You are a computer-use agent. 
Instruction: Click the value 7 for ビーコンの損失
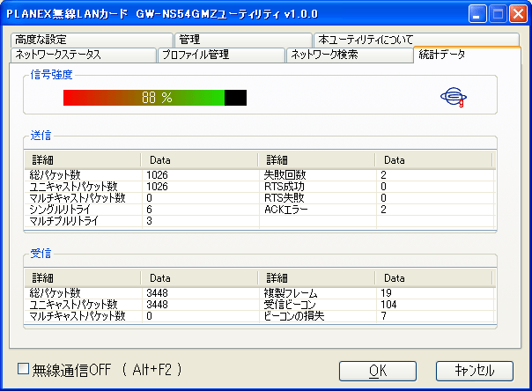click(x=384, y=316)
